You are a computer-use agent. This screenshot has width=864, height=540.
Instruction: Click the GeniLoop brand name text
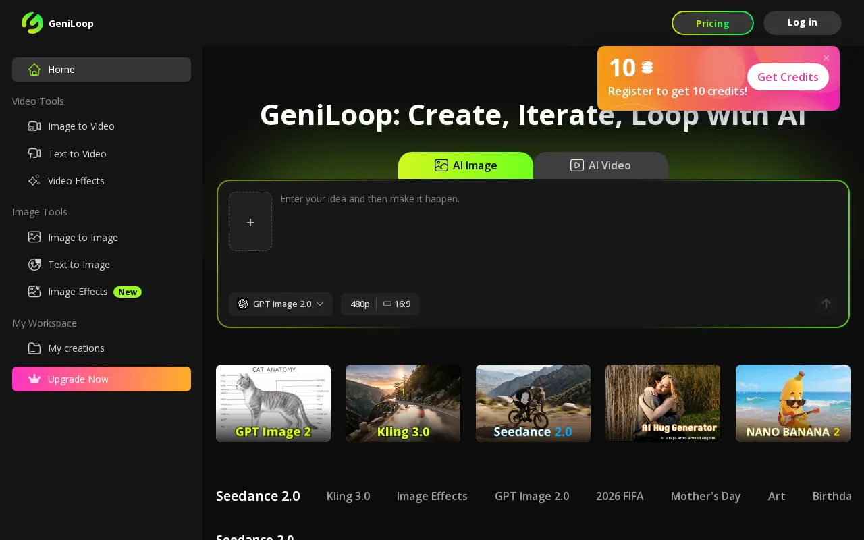coord(71,24)
